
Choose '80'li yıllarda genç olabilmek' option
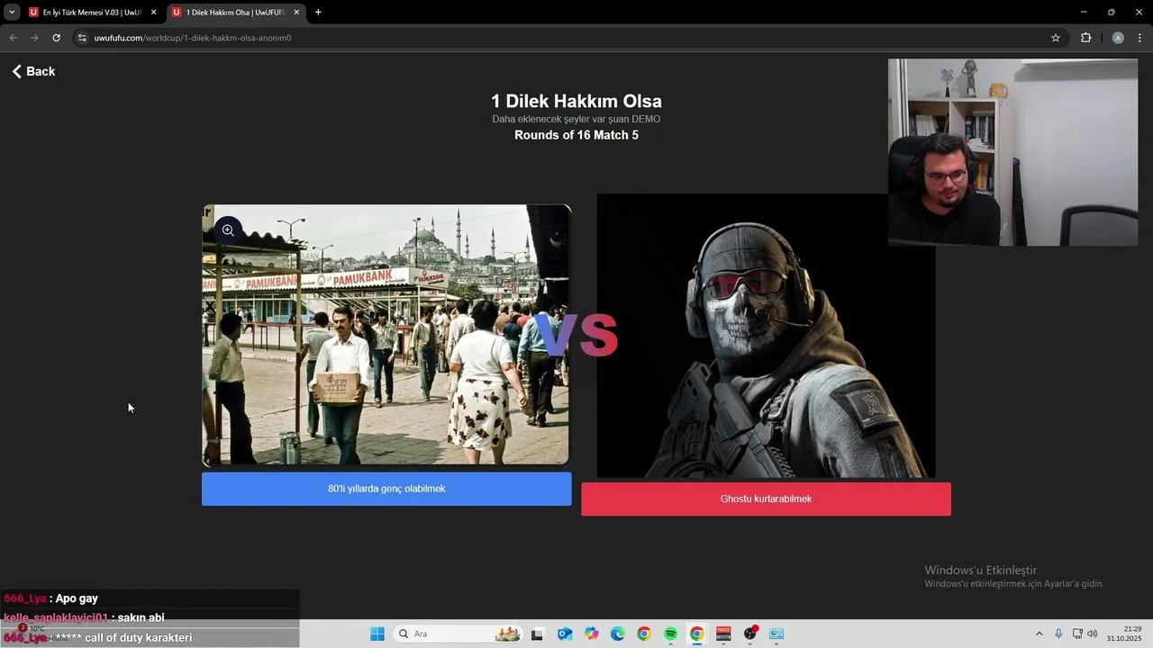(386, 489)
